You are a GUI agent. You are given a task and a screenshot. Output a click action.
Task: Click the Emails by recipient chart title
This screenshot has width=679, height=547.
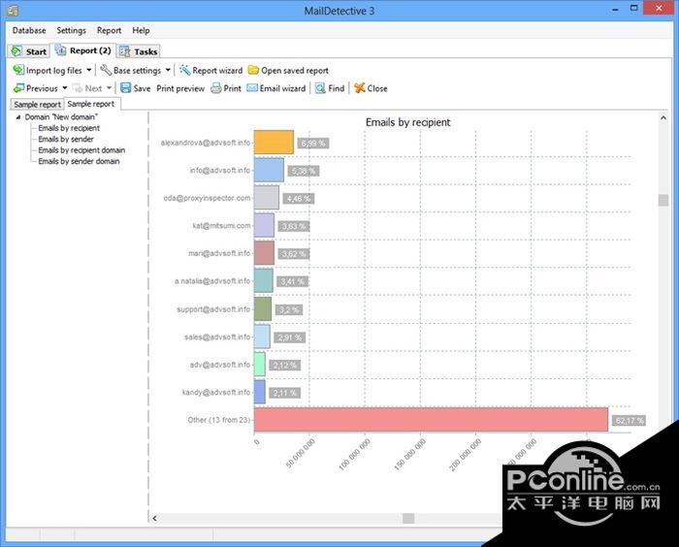pyautogui.click(x=408, y=122)
